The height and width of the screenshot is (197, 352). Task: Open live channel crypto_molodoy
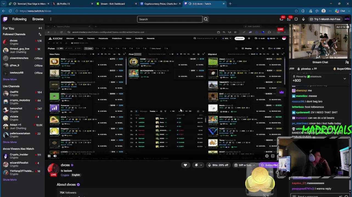[x=22, y=102]
